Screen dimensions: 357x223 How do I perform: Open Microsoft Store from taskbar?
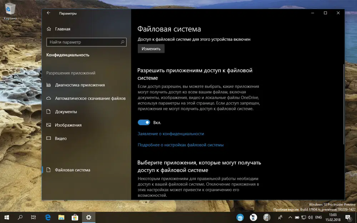pyautogui.click(x=75, y=218)
